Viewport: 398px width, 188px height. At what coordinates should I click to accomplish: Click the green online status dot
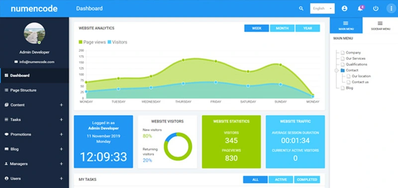pos(39,43)
